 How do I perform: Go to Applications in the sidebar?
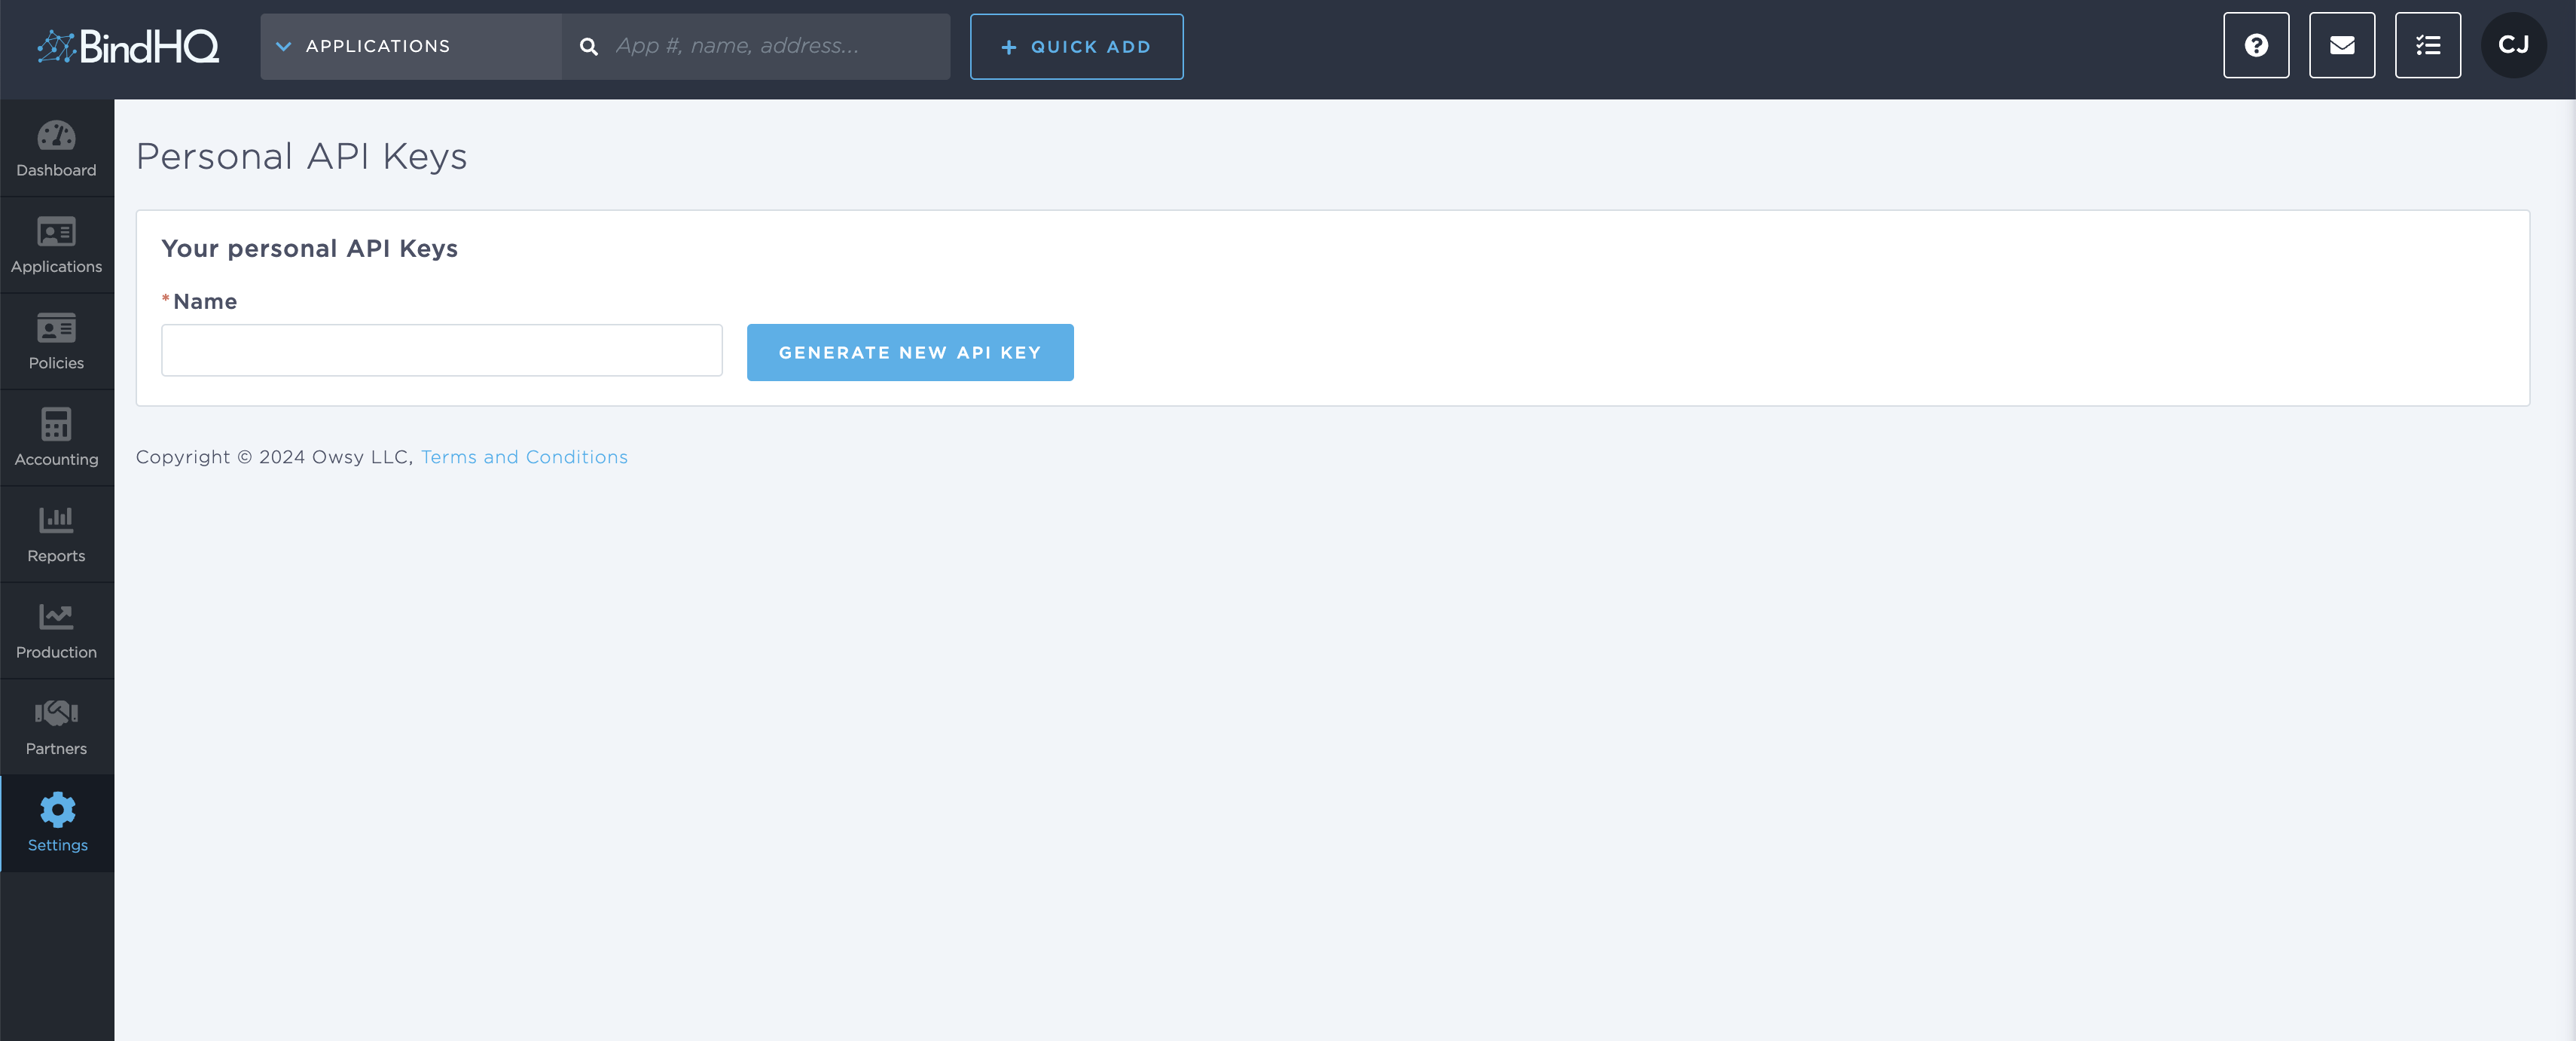[x=57, y=245]
